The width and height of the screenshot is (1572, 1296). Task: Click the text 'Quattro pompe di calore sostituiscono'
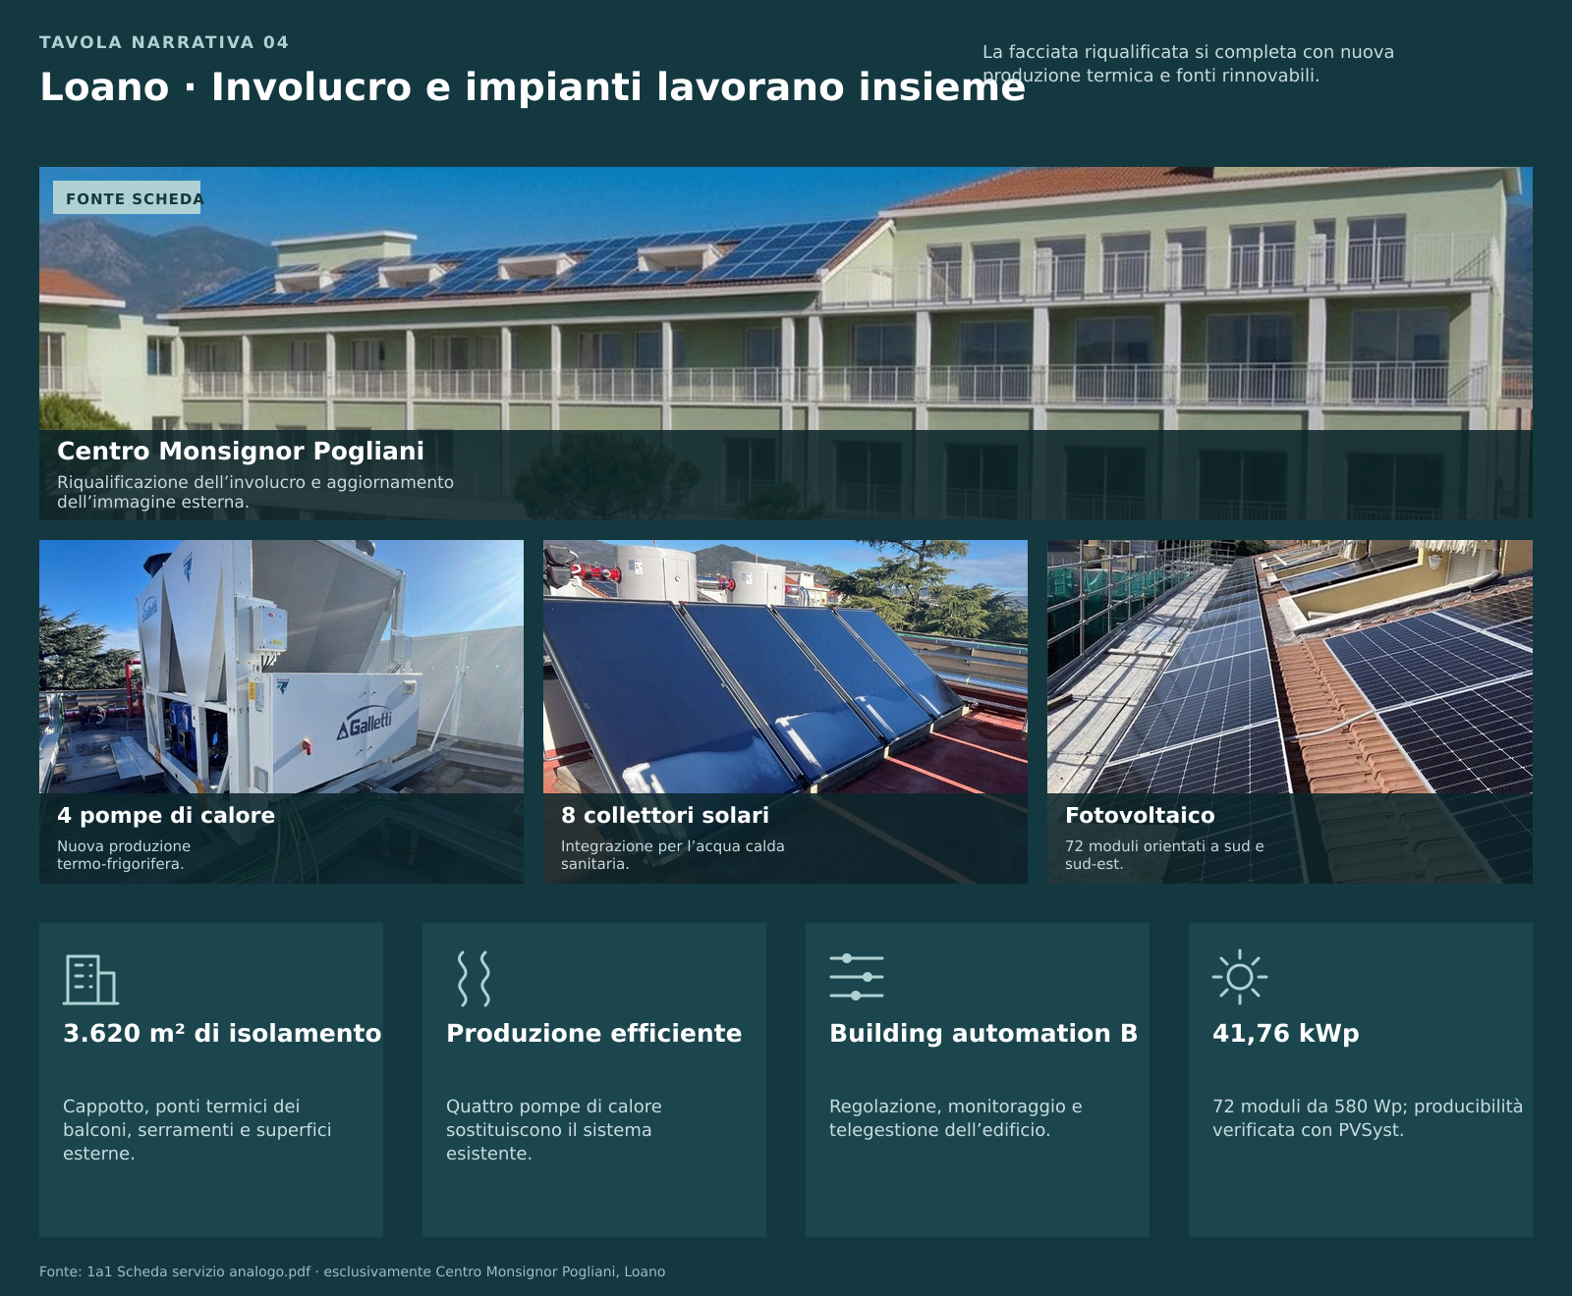click(554, 1129)
